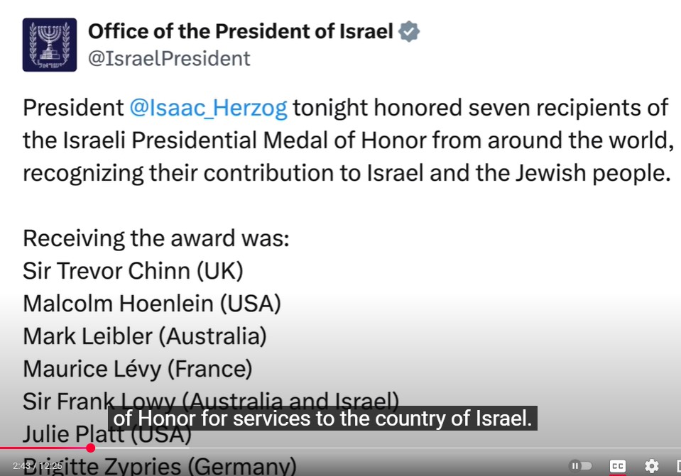Click the Maurice Lévy (France) line
The height and width of the screenshot is (476, 681).
(x=137, y=369)
